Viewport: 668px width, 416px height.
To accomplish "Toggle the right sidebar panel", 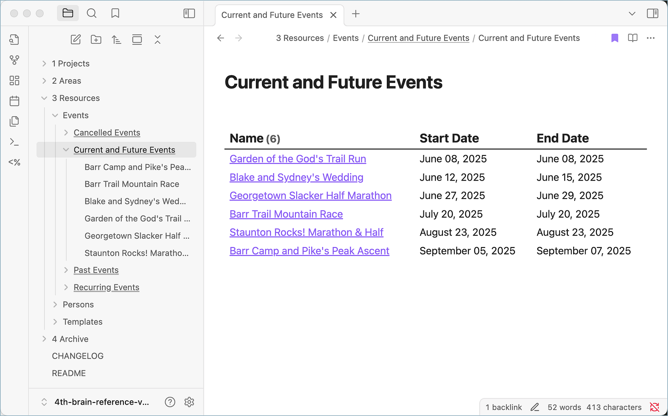I will pos(652,14).
